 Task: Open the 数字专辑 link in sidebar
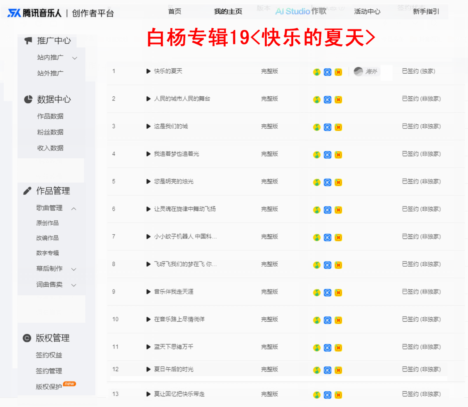[x=48, y=253]
